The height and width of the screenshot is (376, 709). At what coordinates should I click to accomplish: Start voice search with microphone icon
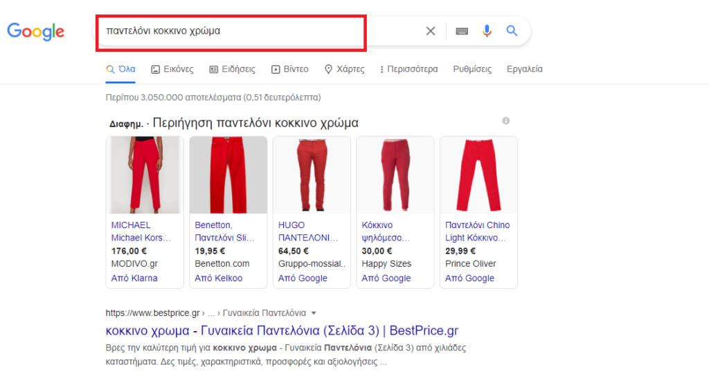(487, 31)
